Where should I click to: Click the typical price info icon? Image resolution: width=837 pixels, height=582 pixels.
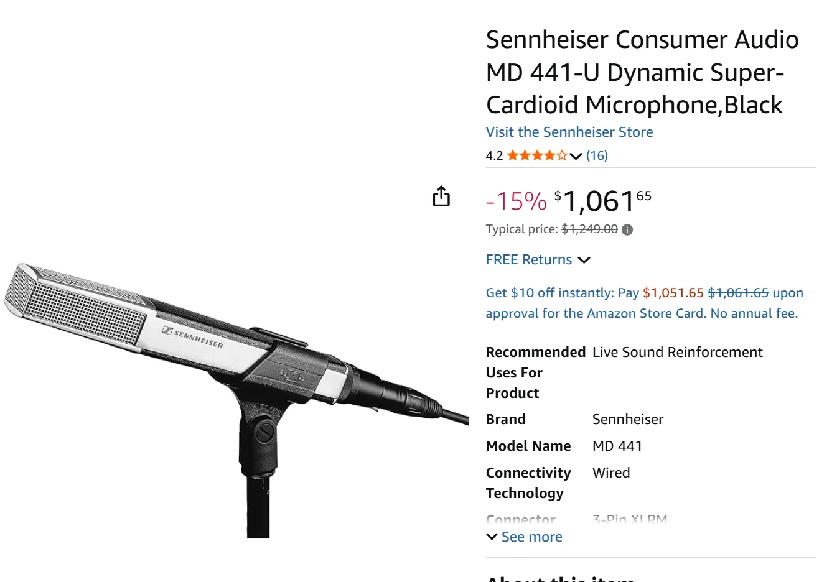[627, 229]
